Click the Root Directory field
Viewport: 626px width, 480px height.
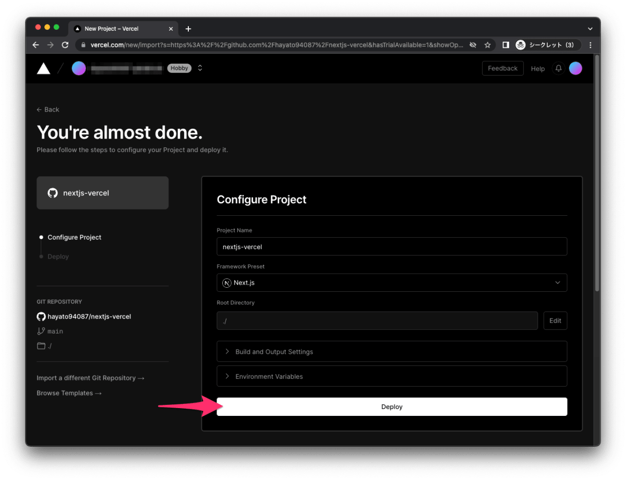pos(377,321)
